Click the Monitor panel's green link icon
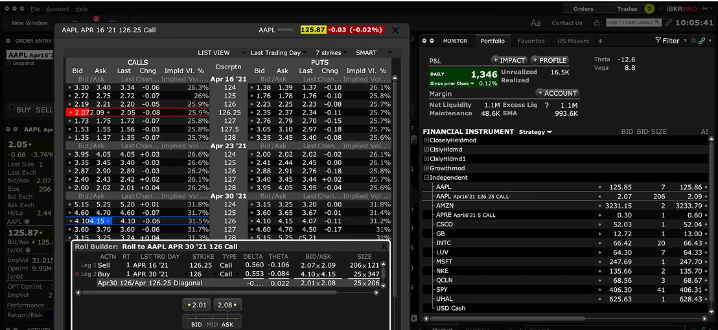The width and height of the screenshot is (718, 330). coord(702,41)
